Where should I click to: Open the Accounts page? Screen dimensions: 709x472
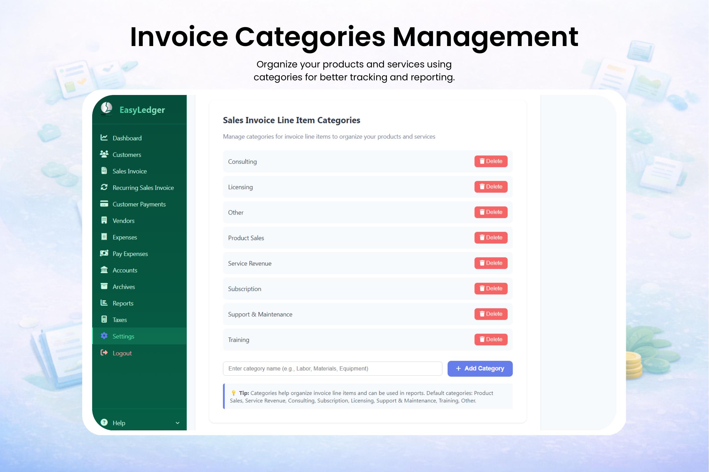139,270
